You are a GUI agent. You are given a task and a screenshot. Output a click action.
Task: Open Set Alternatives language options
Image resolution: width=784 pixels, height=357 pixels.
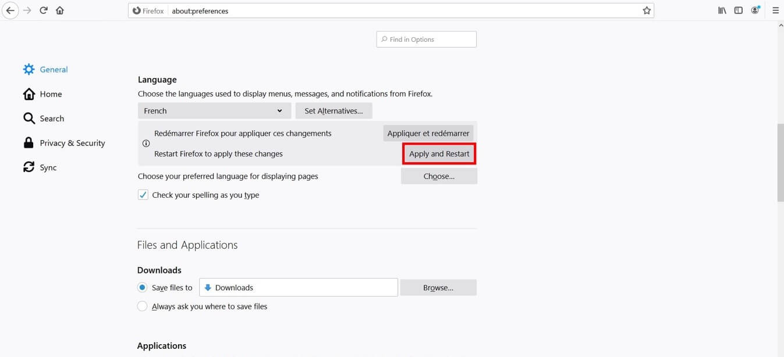click(x=334, y=111)
